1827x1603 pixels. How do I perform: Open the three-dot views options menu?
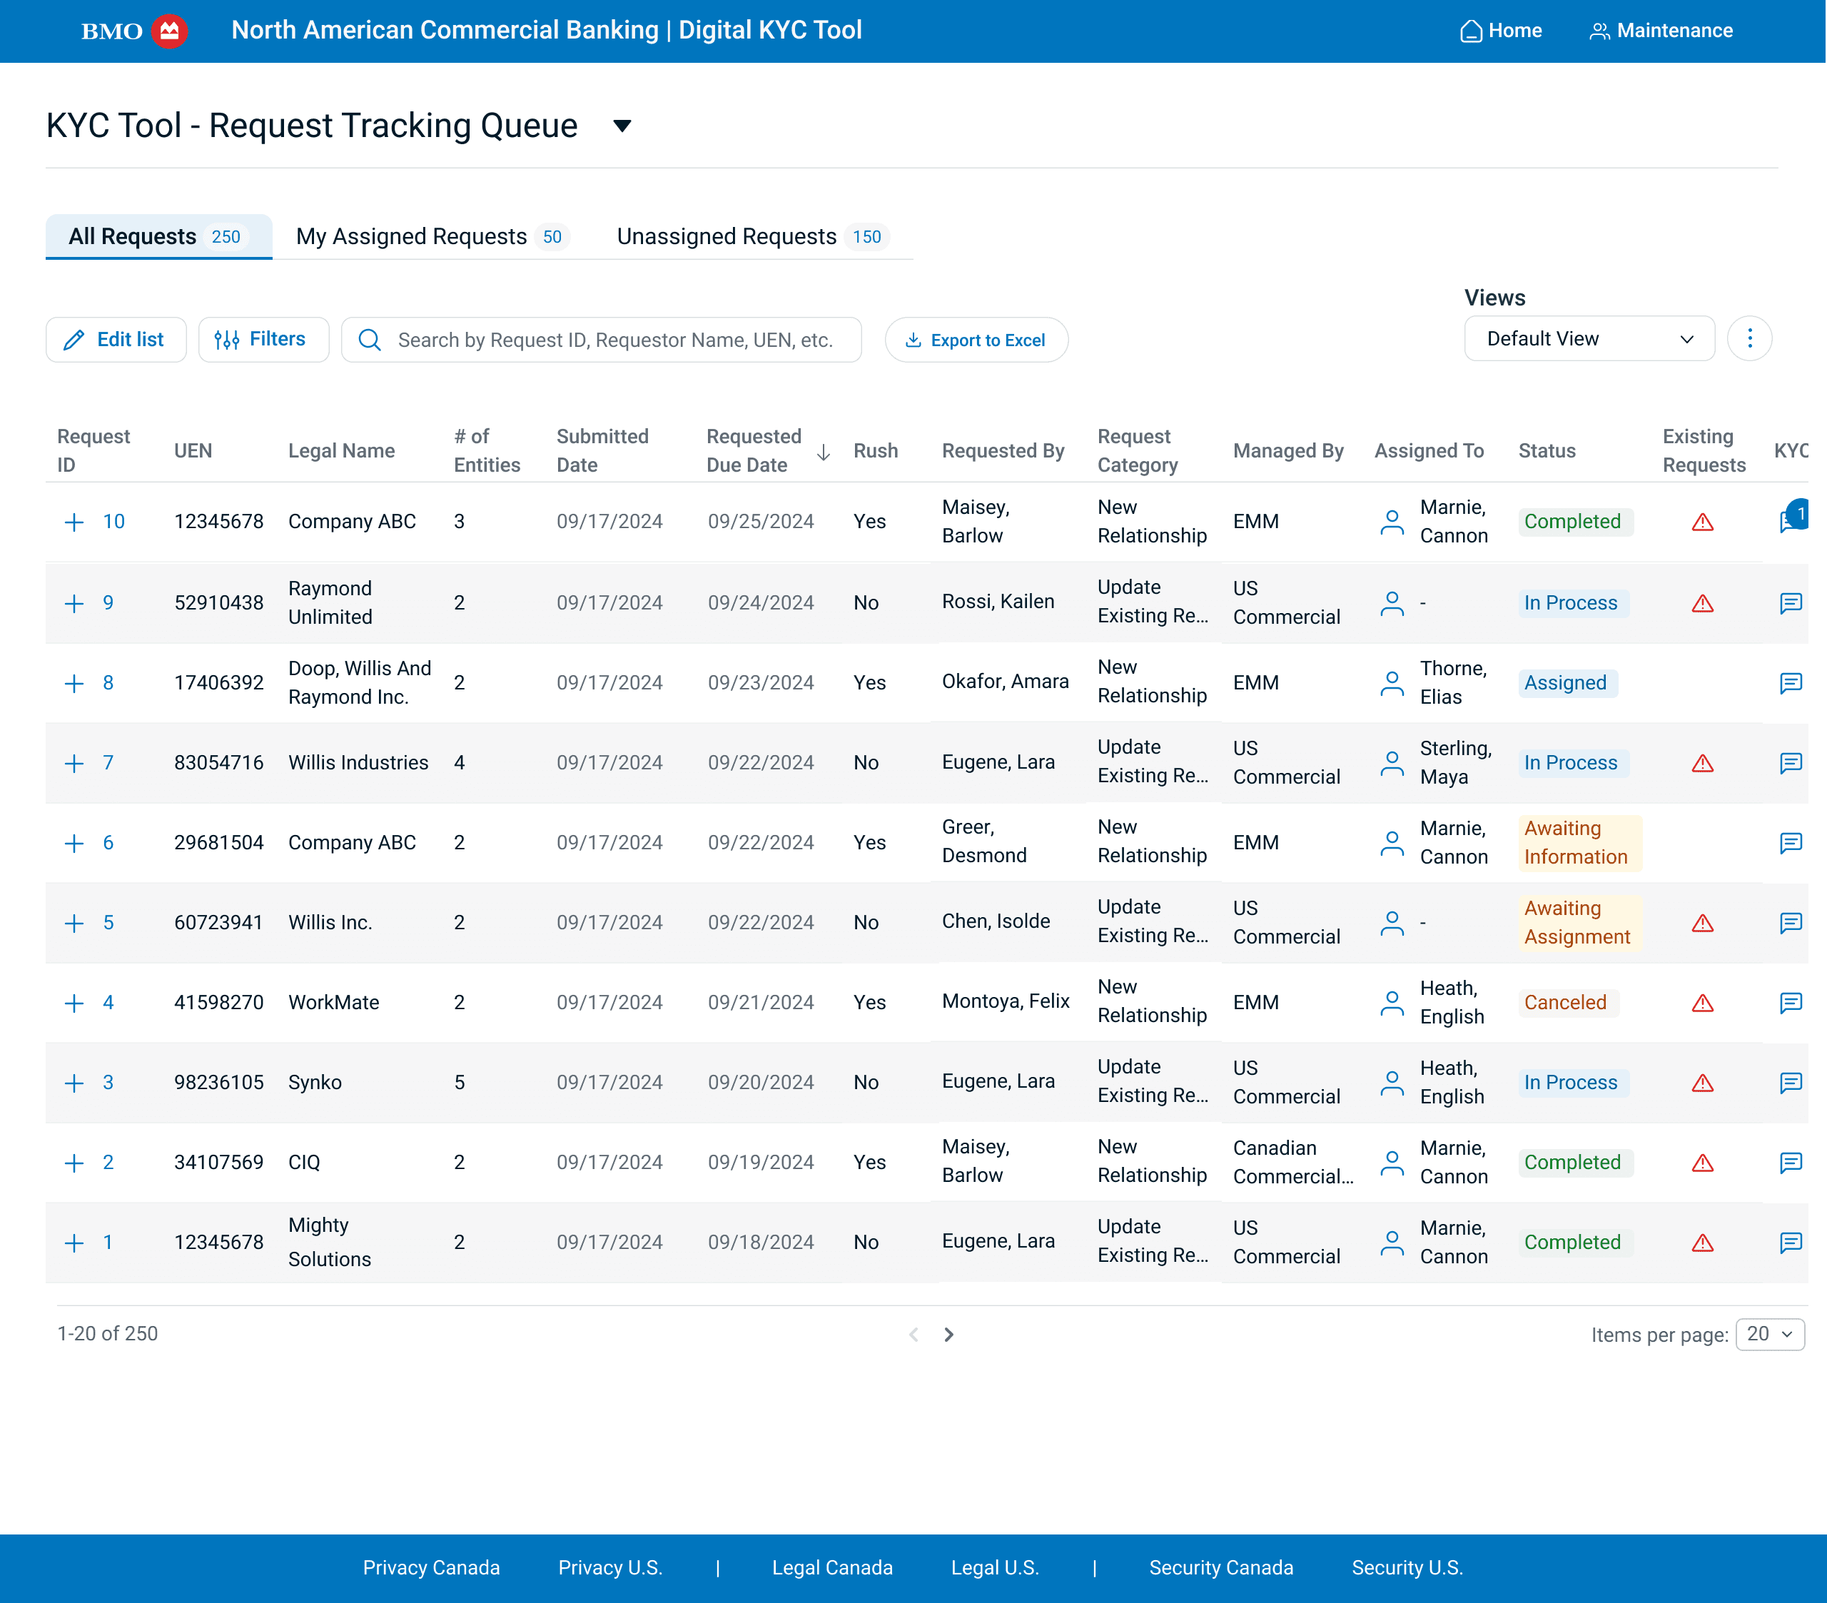[x=1749, y=339]
